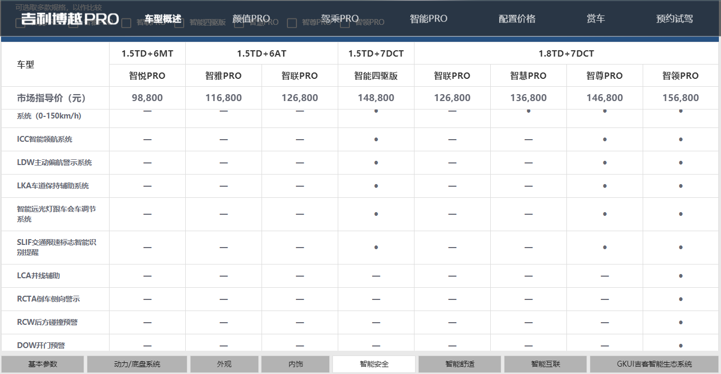Open the GKUI吉客智能生态系统 tab

654,364
